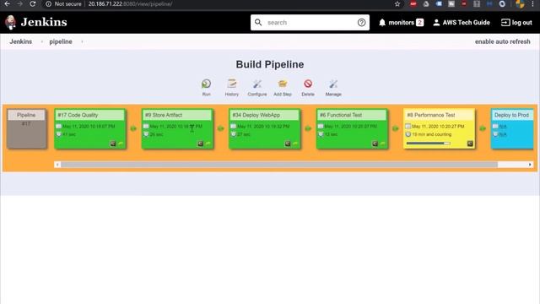Click Performance Test build progress bar

point(428,143)
